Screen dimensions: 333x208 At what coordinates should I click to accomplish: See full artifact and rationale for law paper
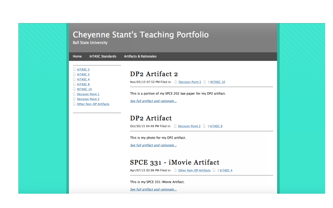pos(153,101)
